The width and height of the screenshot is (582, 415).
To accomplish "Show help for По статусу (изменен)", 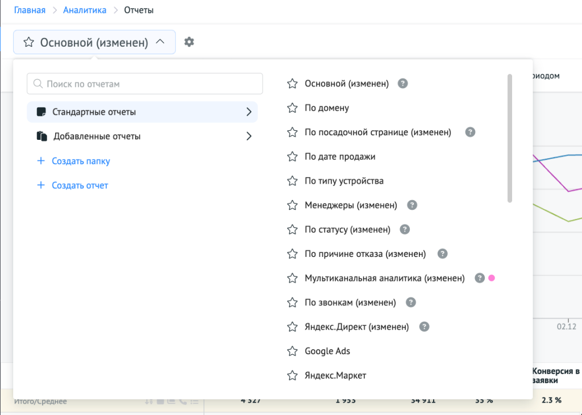I will click(x=405, y=230).
